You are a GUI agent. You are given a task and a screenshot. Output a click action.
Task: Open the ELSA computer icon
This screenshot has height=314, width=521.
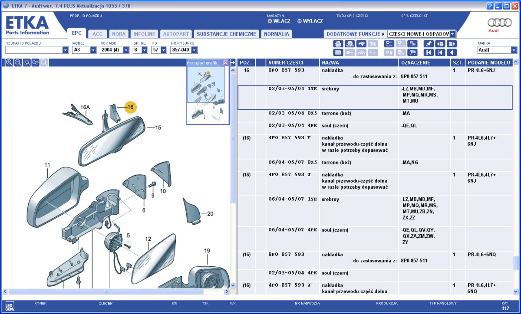[x=389, y=44]
